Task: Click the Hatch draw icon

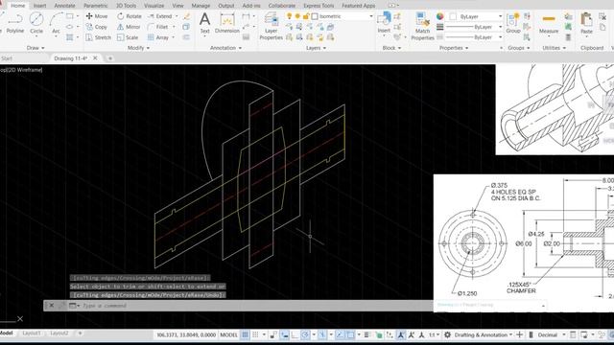Action: point(70,37)
